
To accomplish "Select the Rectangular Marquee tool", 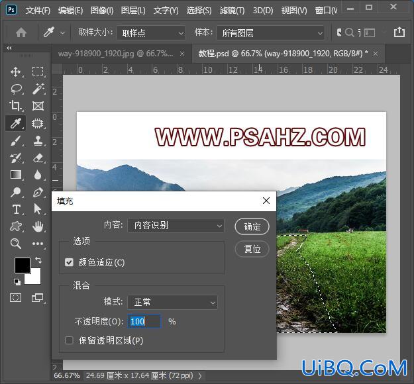I will click(38, 72).
